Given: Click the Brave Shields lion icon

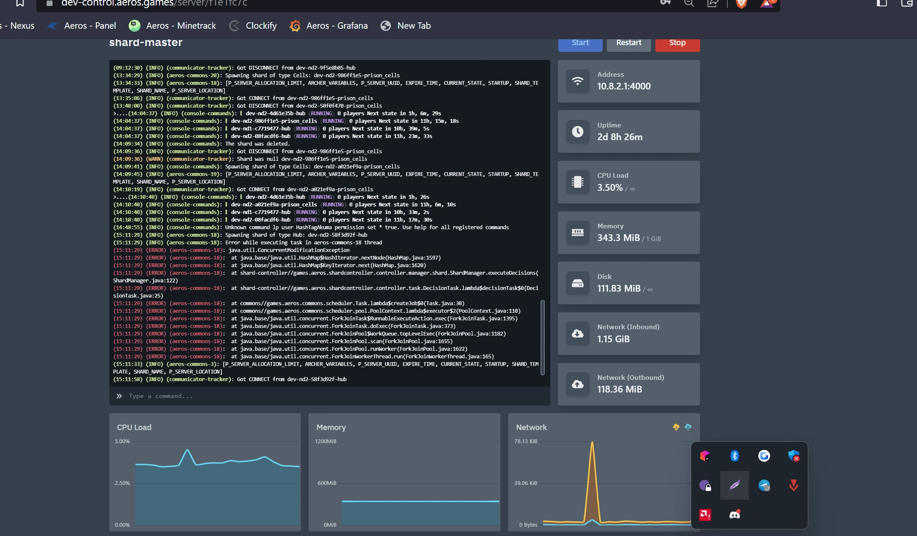Looking at the screenshot, I should click(741, 3).
